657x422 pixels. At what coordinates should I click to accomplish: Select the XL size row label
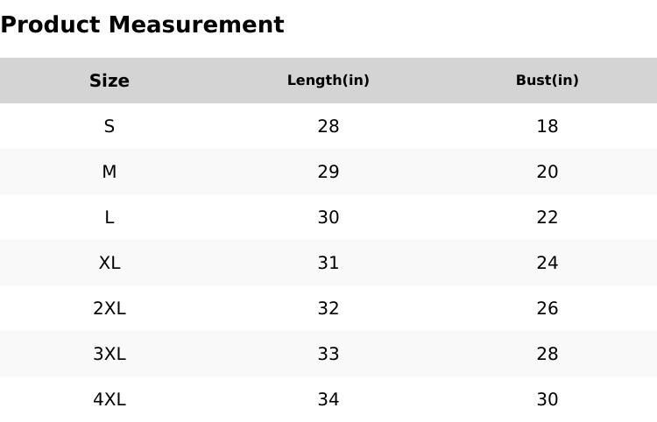pyautogui.click(x=109, y=263)
